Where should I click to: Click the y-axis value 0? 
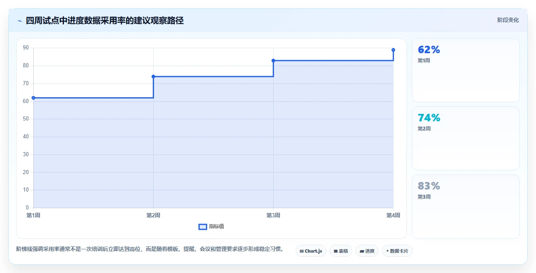(27, 208)
